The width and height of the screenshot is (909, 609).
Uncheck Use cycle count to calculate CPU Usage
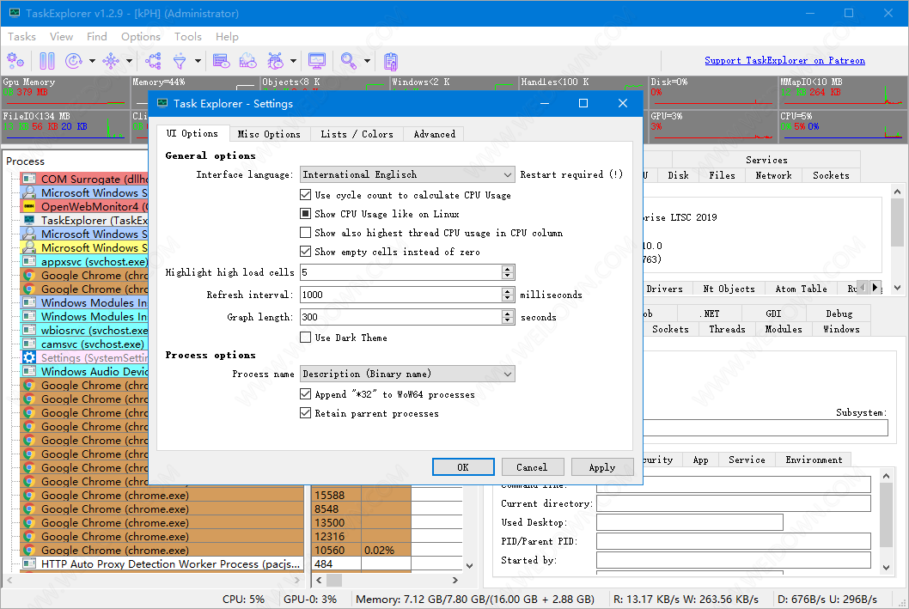coord(306,195)
